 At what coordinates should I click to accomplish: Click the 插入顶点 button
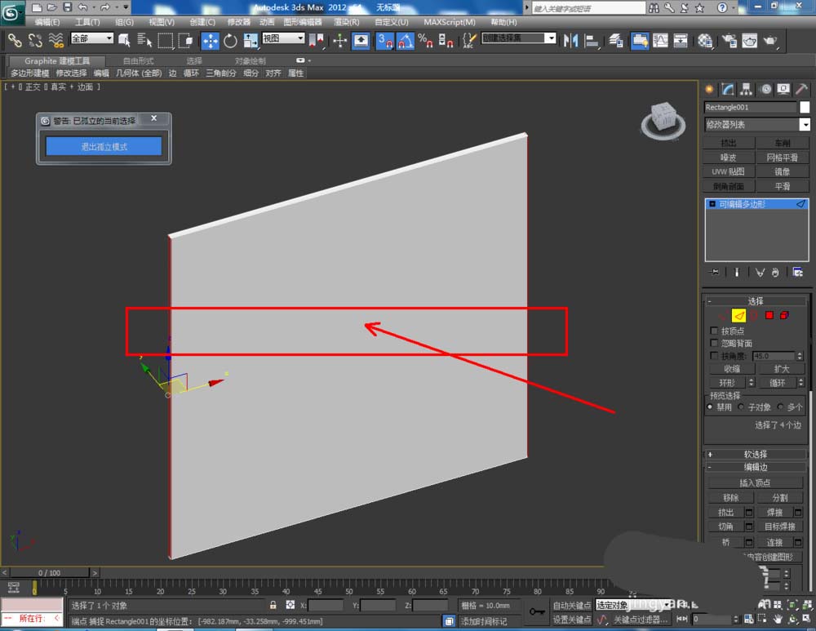click(755, 482)
